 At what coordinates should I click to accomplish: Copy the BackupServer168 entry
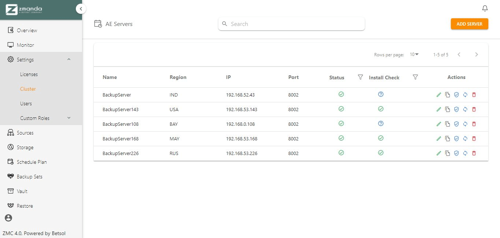pos(448,139)
